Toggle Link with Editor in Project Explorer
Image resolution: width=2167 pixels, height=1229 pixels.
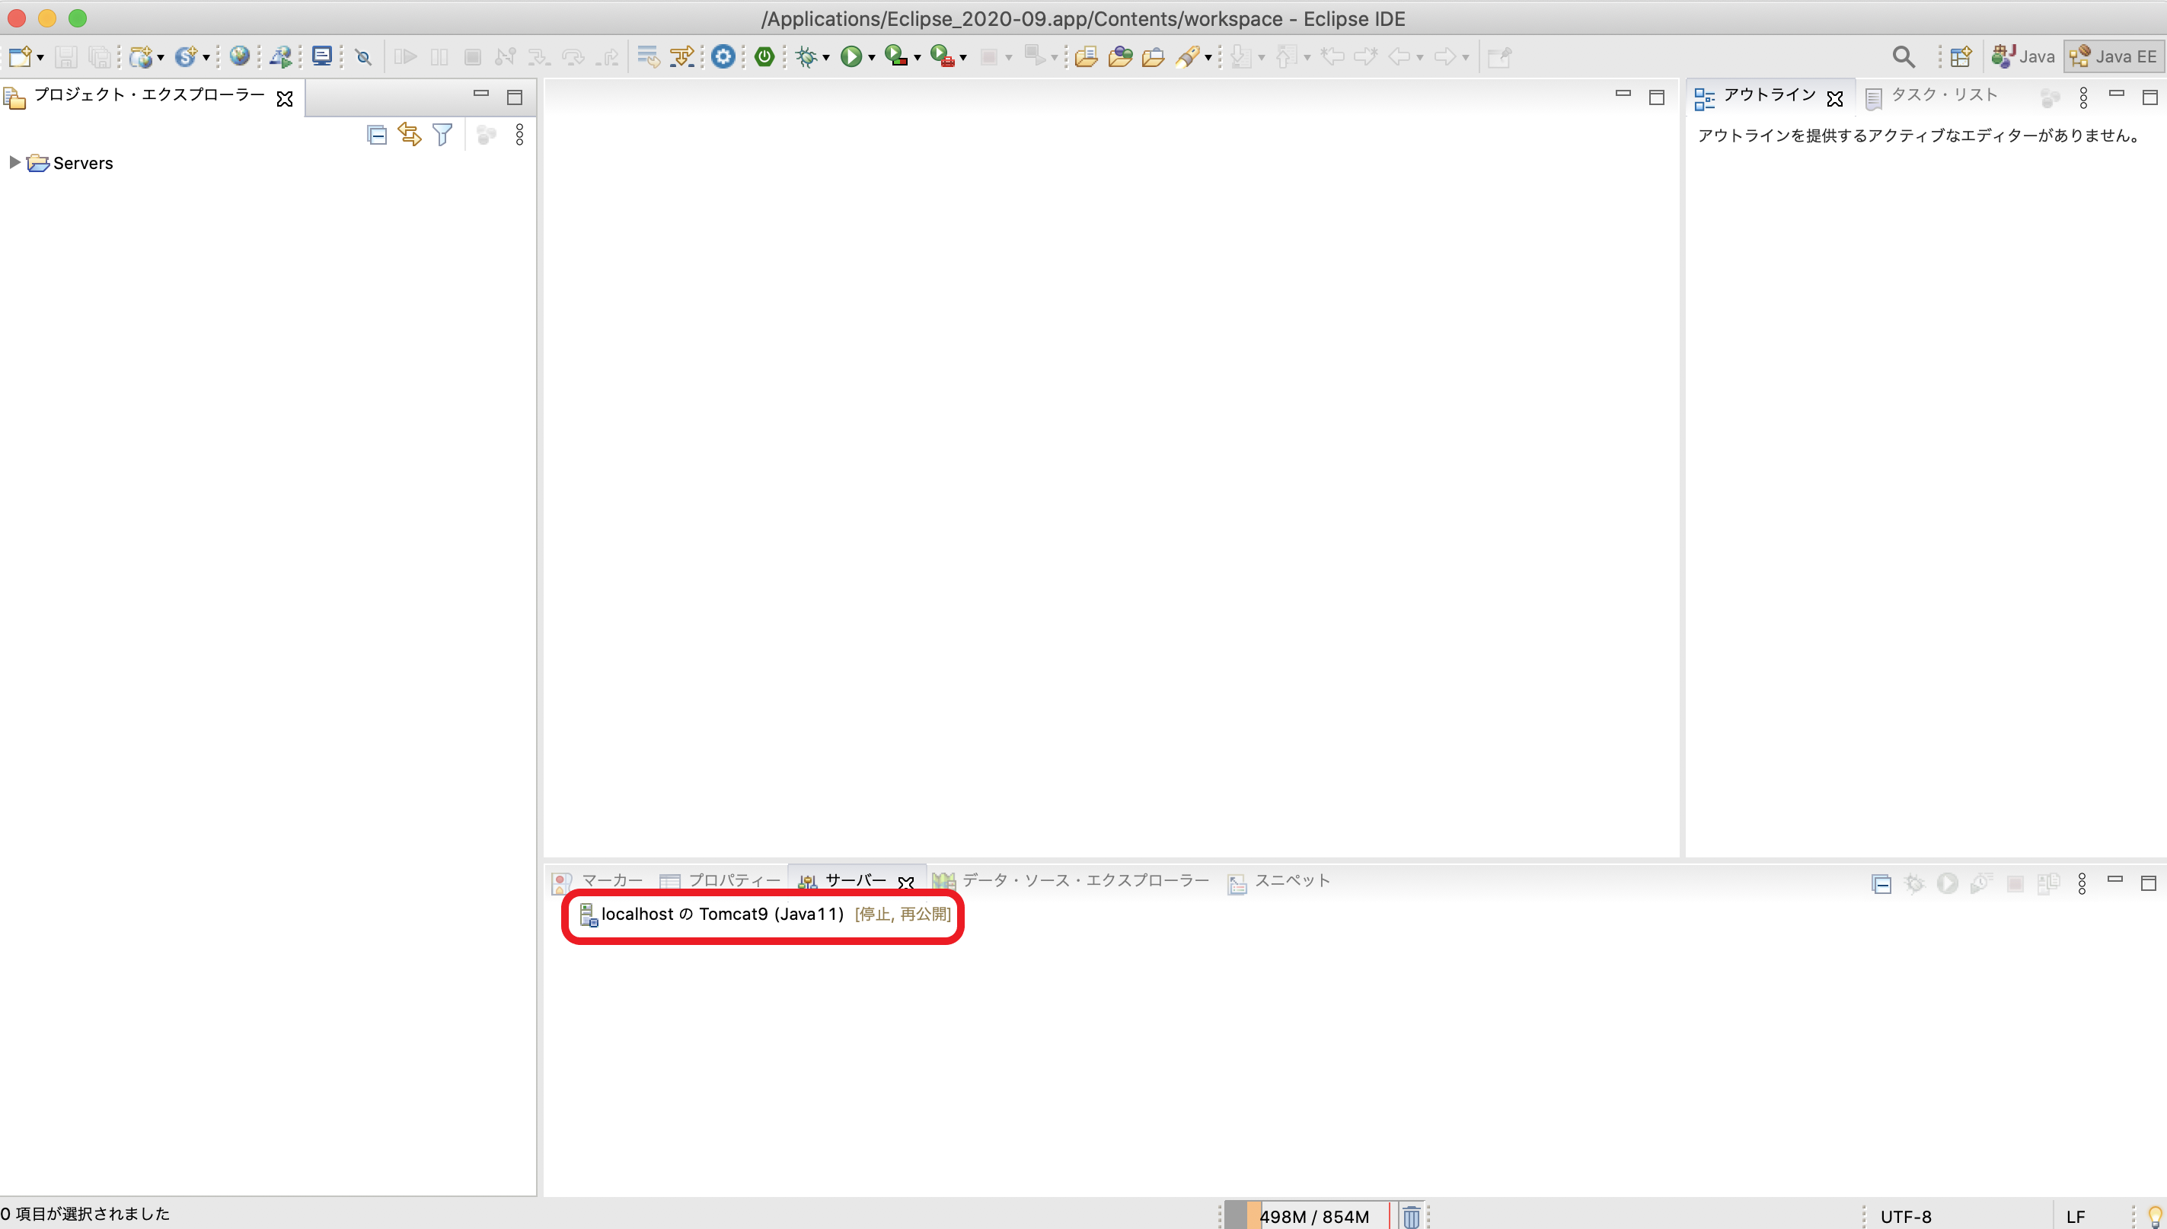tap(410, 135)
